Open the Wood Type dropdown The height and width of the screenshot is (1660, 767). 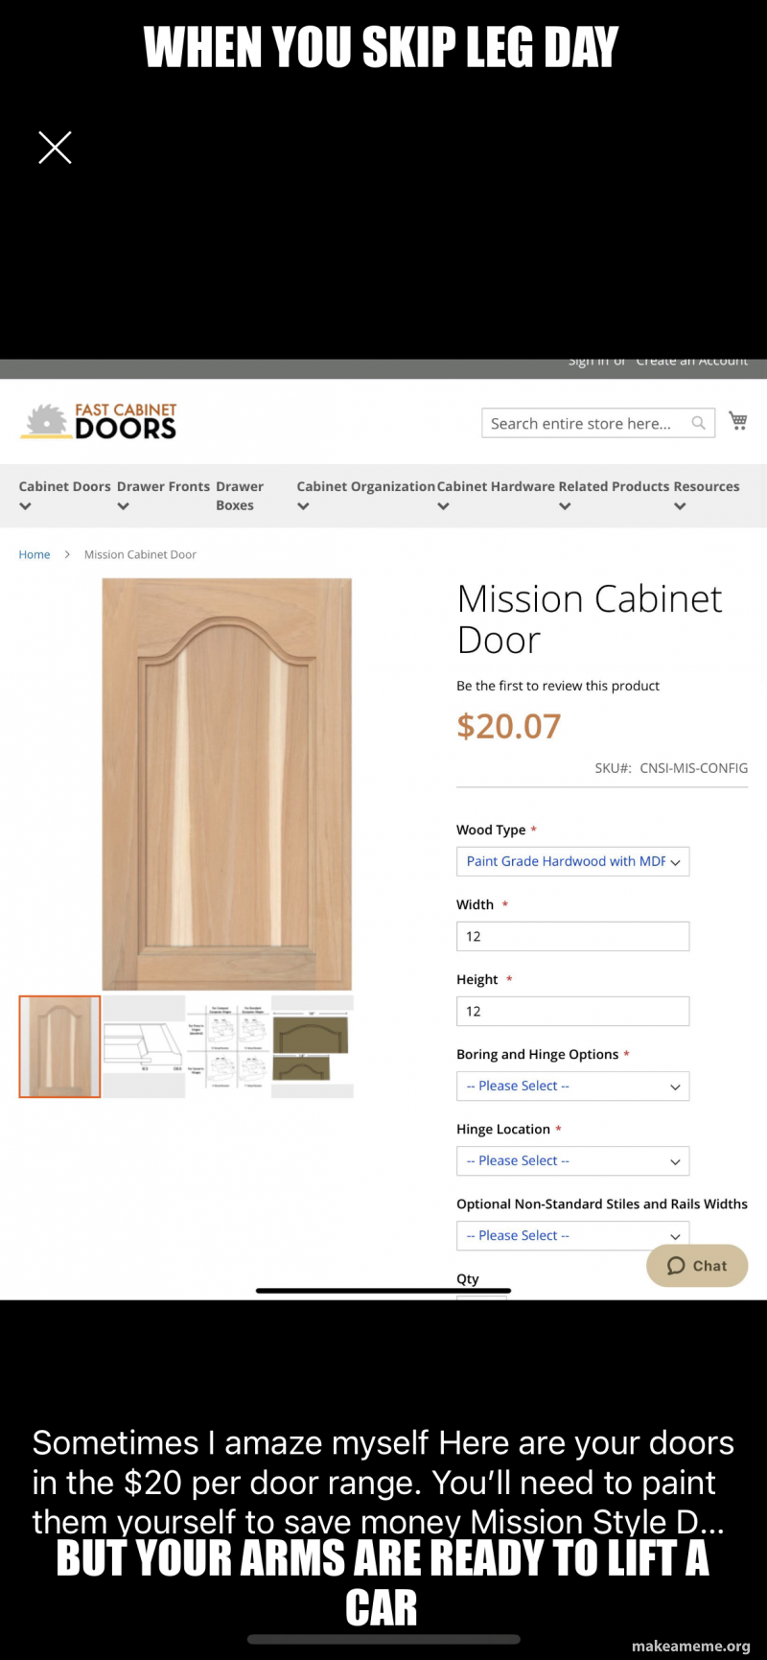[x=572, y=861]
